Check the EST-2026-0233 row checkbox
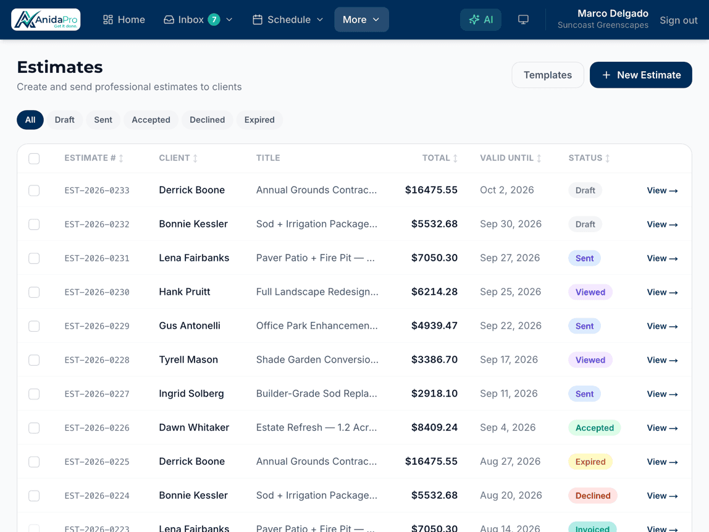 (x=34, y=190)
